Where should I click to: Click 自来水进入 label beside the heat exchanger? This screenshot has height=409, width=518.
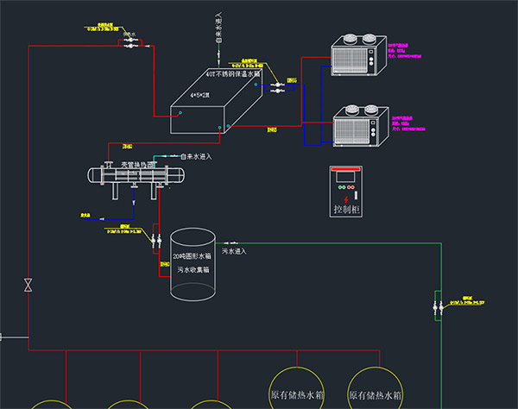(x=197, y=157)
